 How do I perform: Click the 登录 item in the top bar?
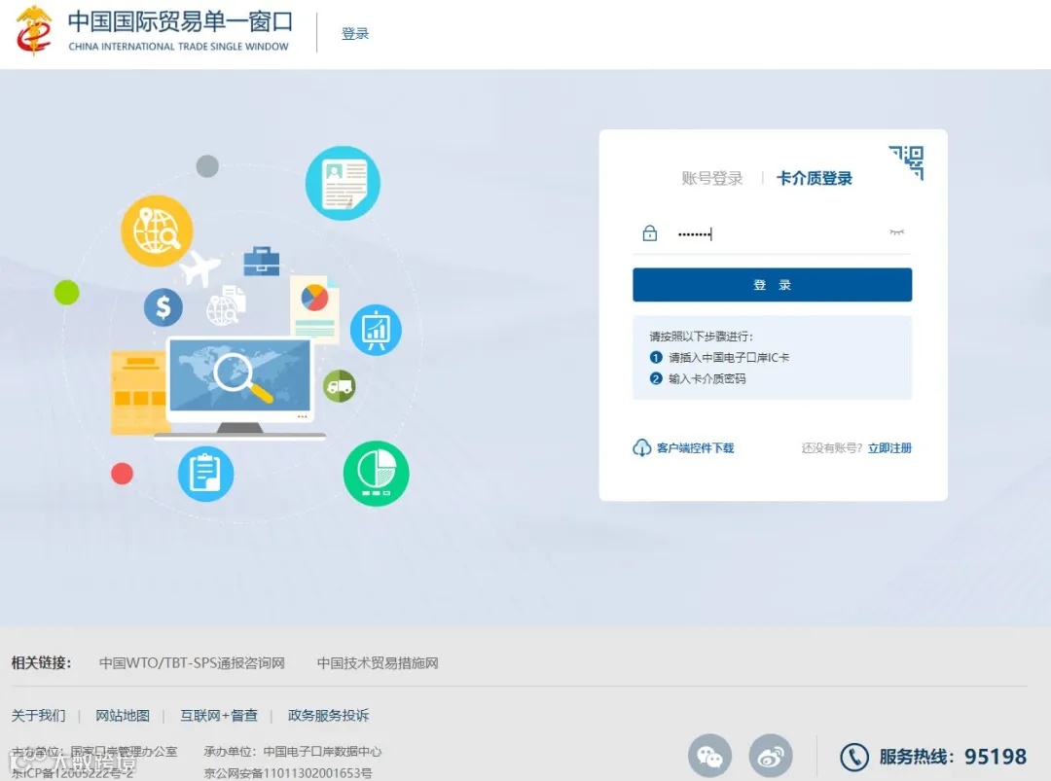click(355, 32)
